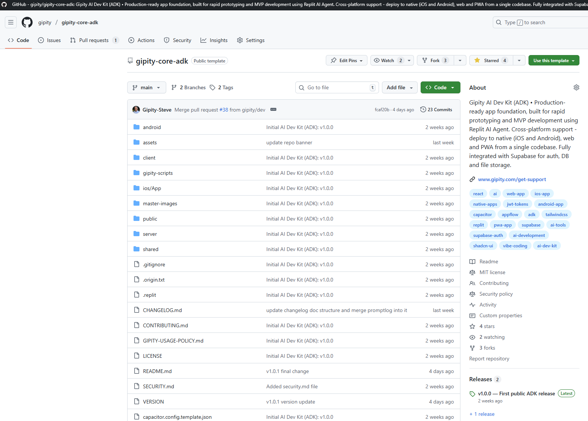Screen dimensions: 588x421
Task: Open the 23 Commits link
Action: 436,109
